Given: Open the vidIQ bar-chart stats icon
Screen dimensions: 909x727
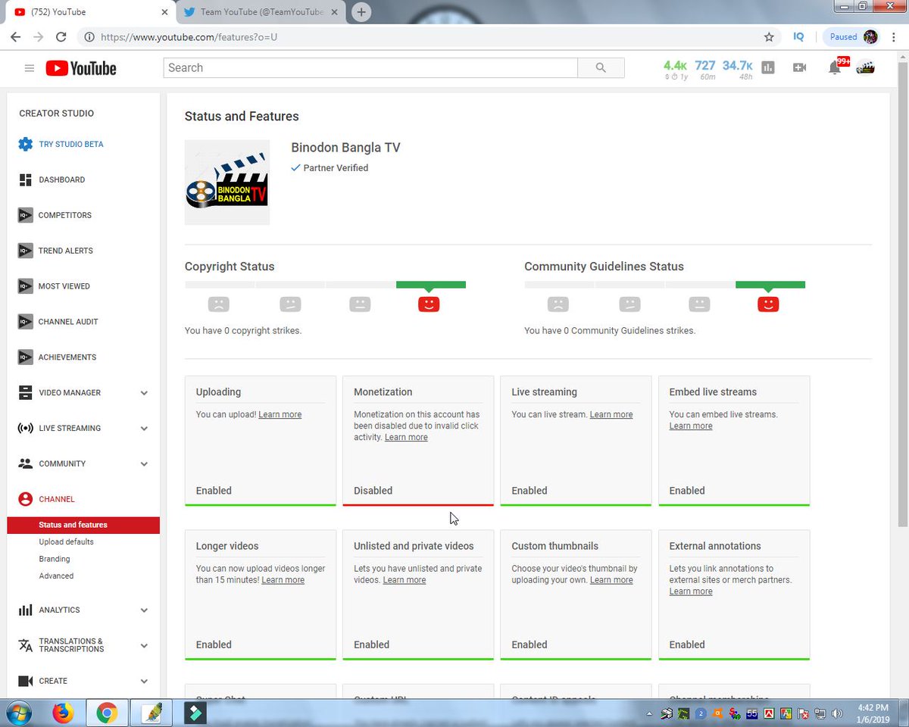Looking at the screenshot, I should [x=768, y=67].
